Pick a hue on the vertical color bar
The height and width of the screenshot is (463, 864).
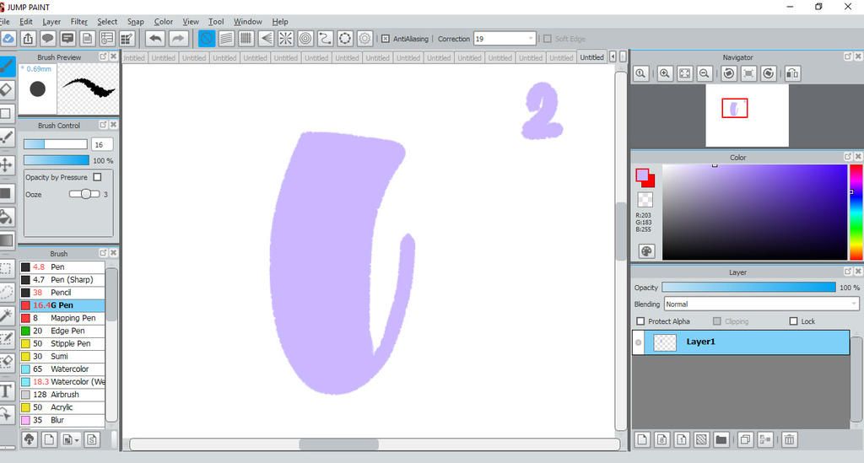pos(856,212)
